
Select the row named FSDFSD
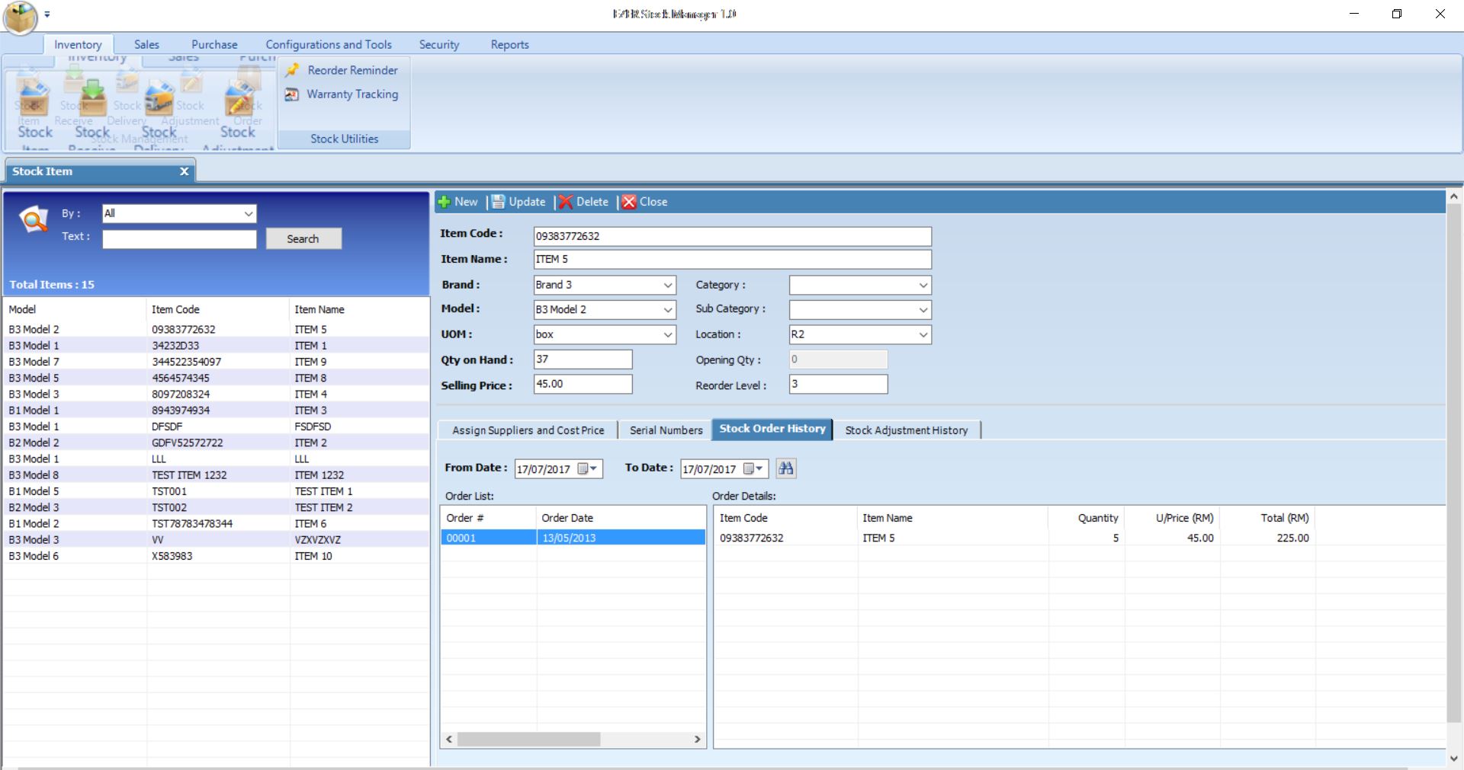[217, 427]
